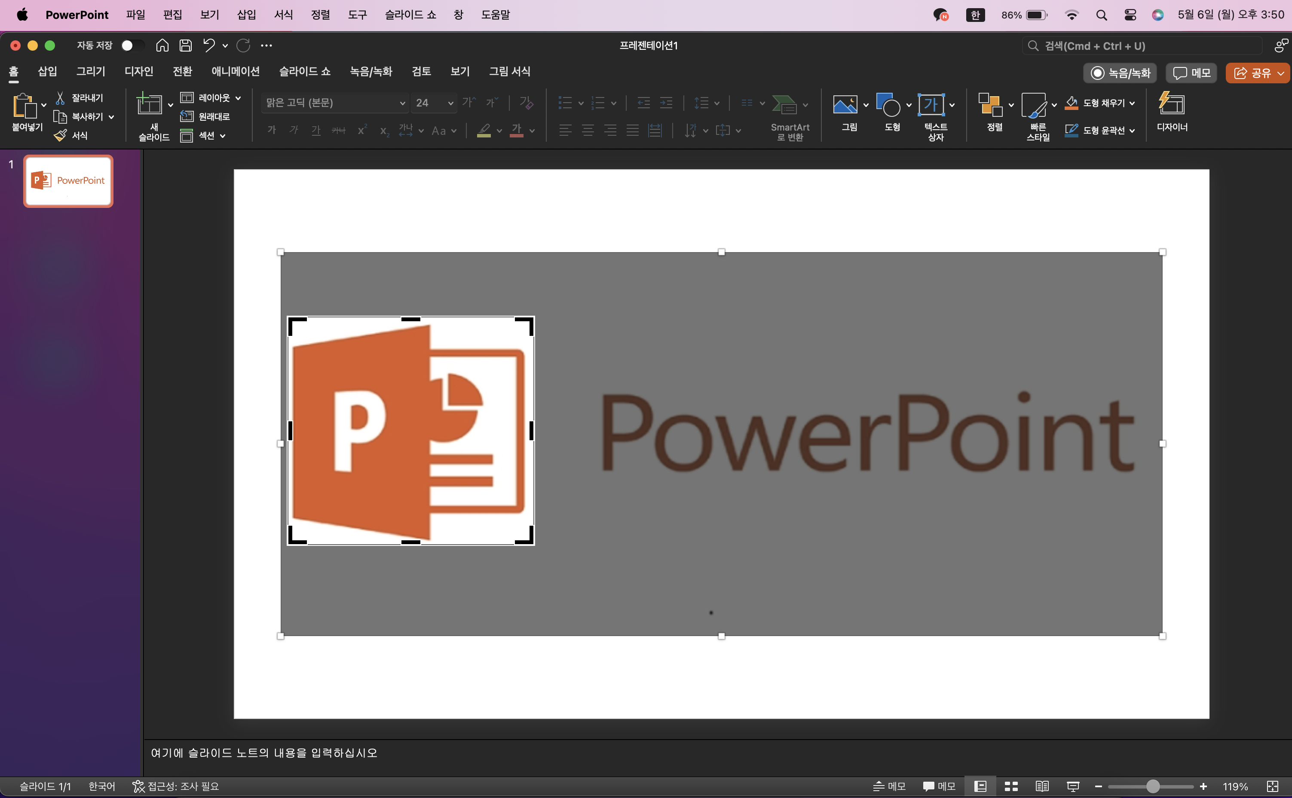
Task: Click the slide notes area text
Action: click(264, 752)
